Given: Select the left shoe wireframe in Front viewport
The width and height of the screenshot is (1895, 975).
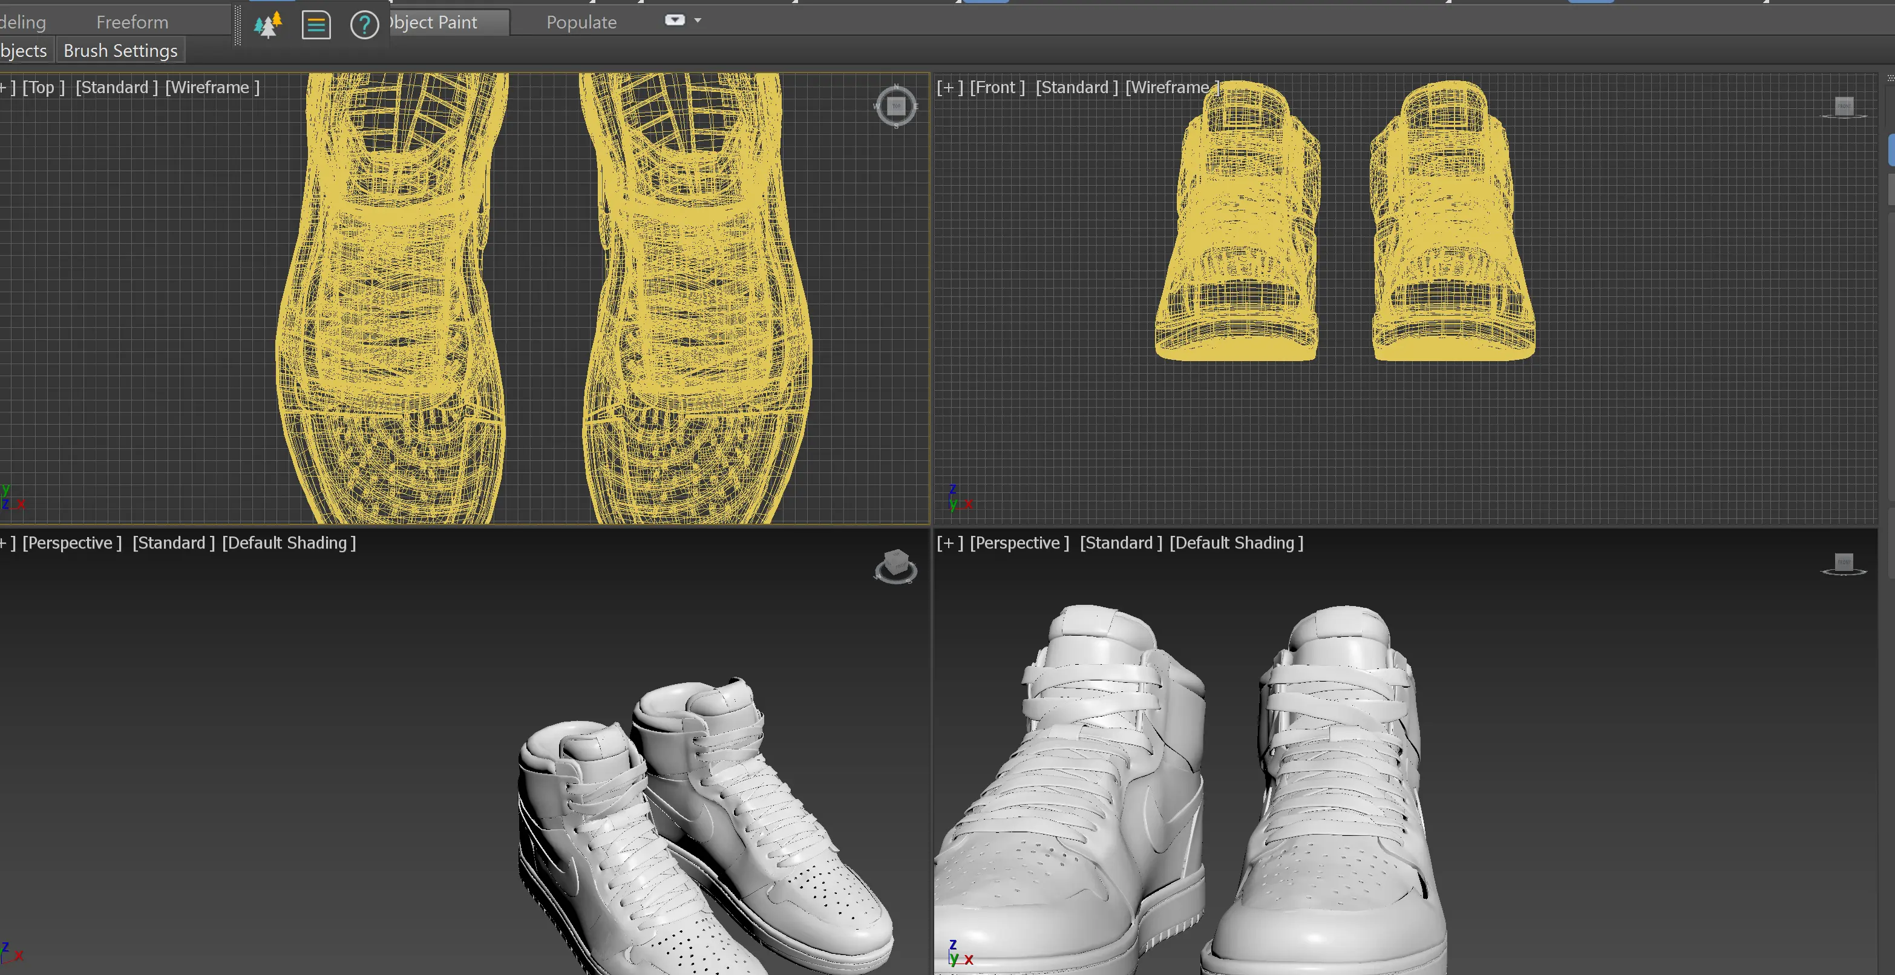Looking at the screenshot, I should point(1237,221).
